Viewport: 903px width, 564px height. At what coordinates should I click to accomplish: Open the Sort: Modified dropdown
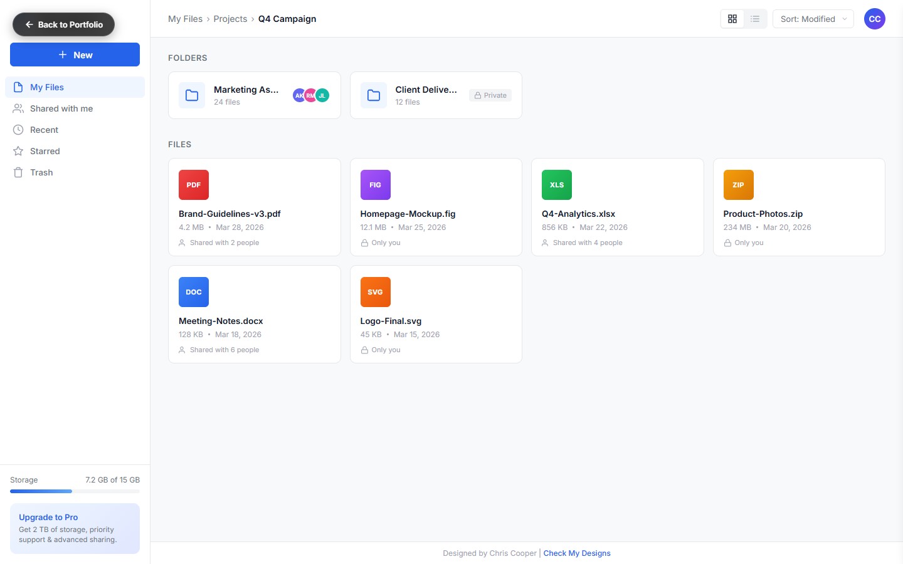point(813,19)
